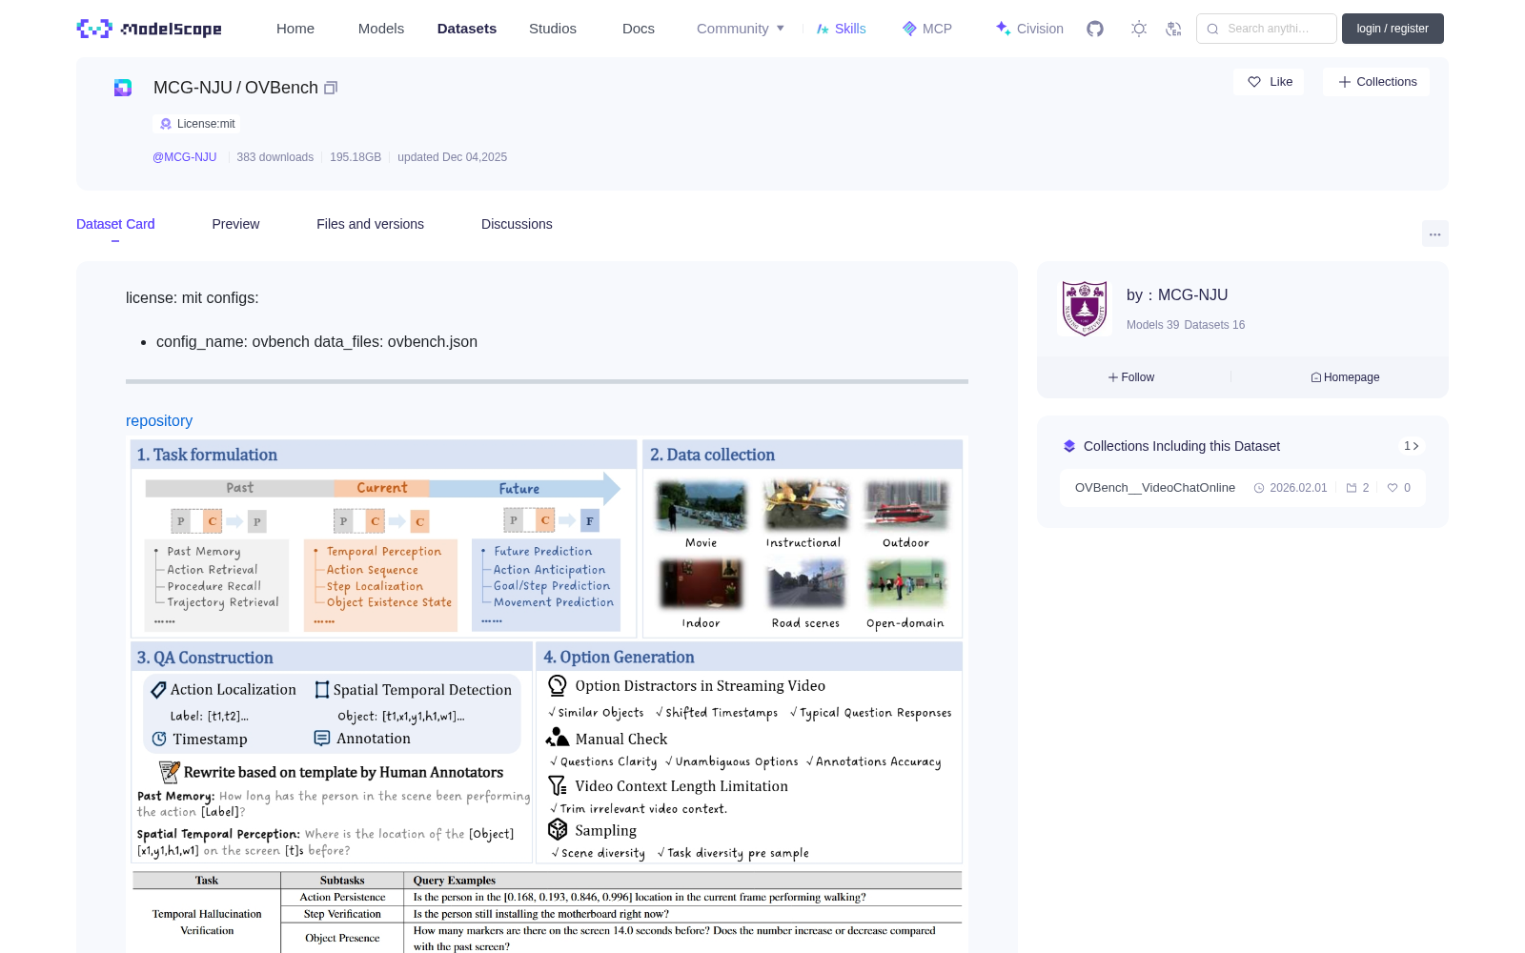Viewport: 1525px width, 953px height.
Task: Click the collection items count icon
Action: 1352,488
